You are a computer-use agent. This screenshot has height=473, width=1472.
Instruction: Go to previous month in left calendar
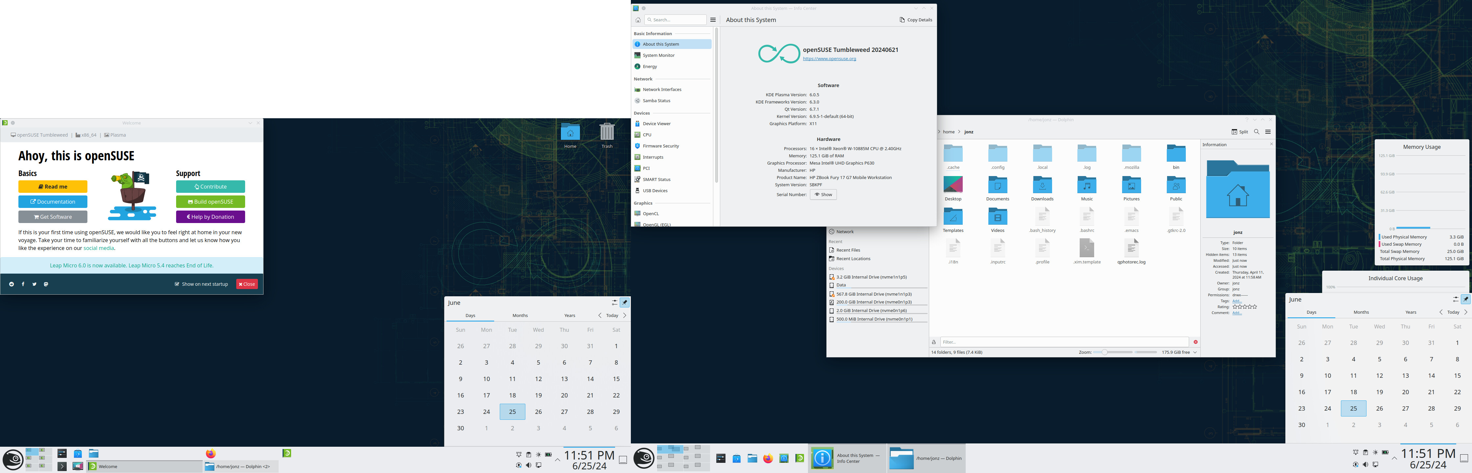pos(599,315)
